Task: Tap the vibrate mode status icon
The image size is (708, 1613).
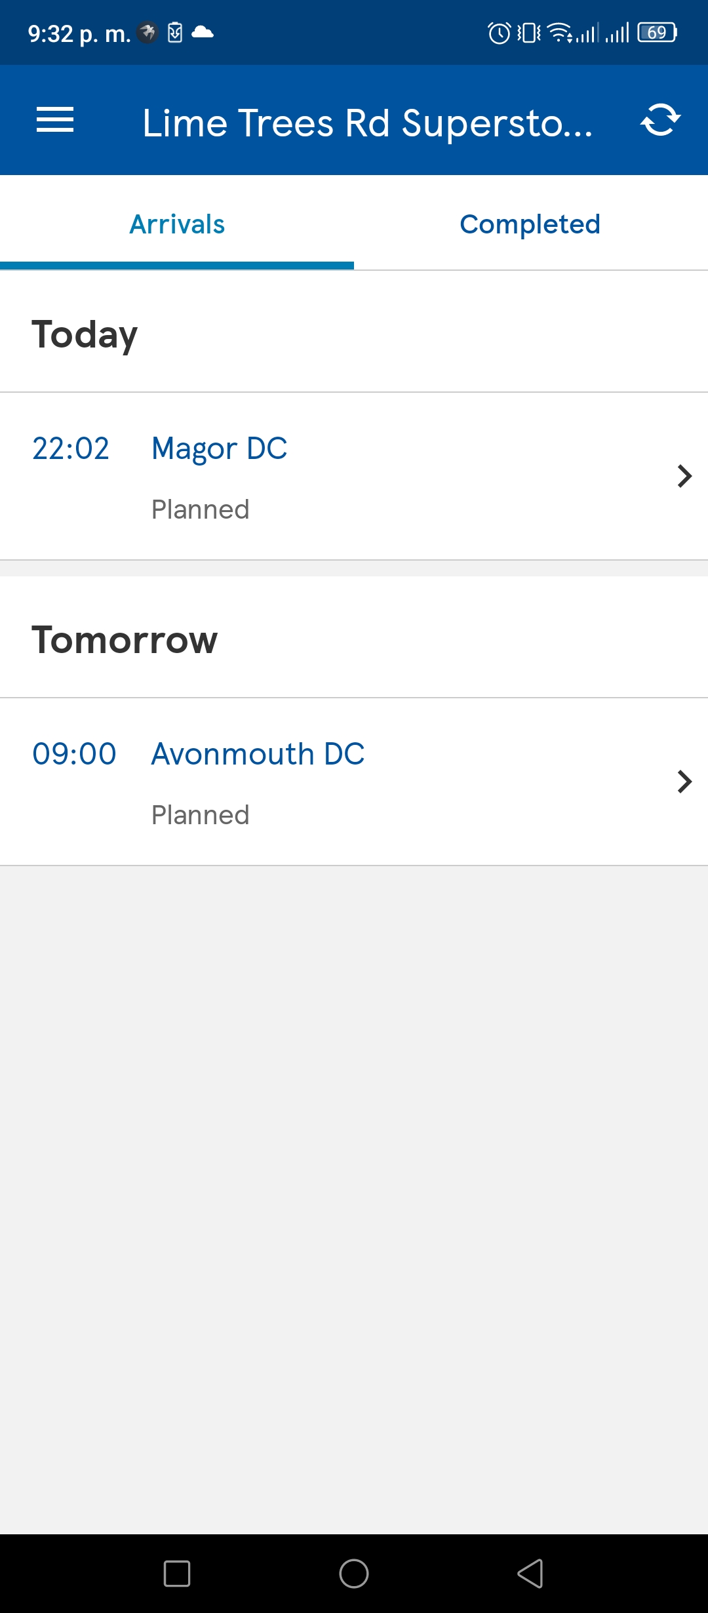Action: 530,33
